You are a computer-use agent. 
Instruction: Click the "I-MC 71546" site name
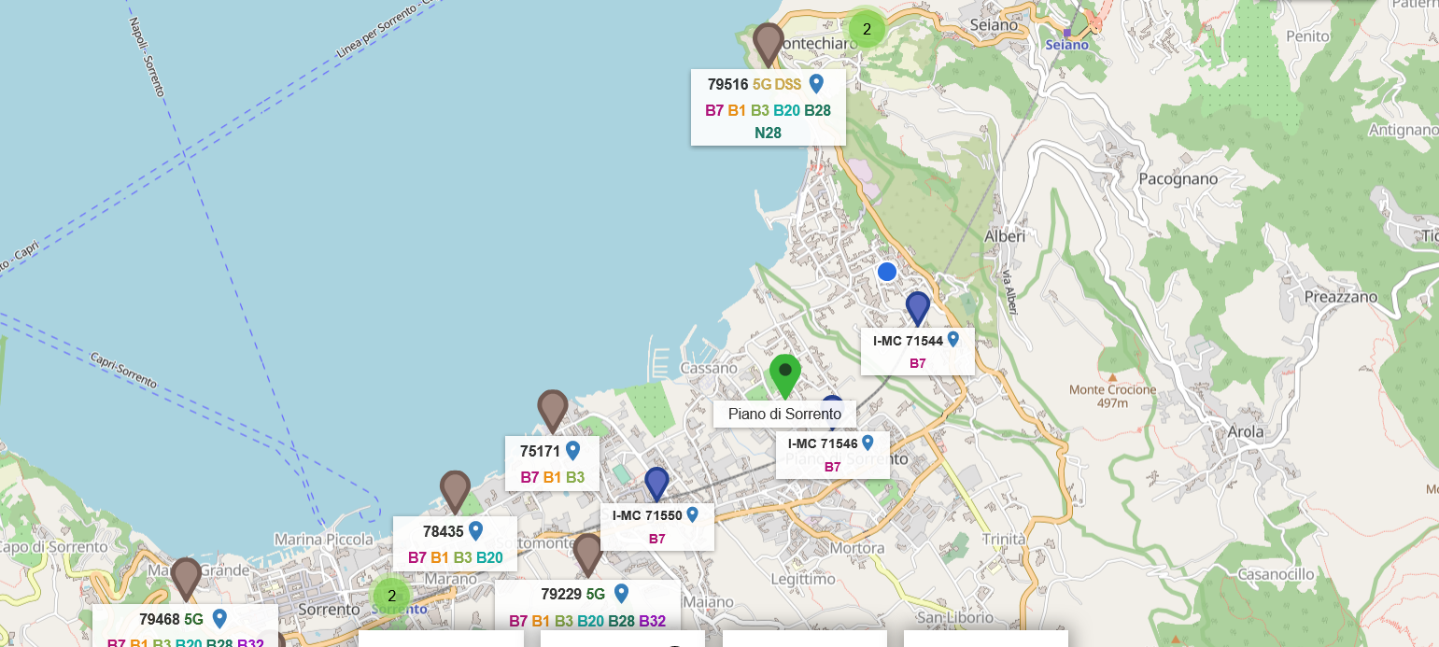(x=823, y=443)
